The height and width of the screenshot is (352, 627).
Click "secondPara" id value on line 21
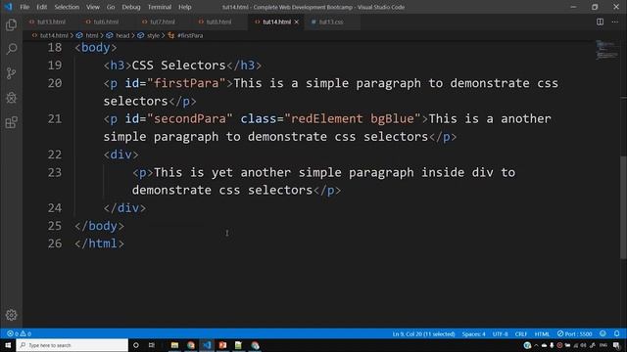(190, 118)
